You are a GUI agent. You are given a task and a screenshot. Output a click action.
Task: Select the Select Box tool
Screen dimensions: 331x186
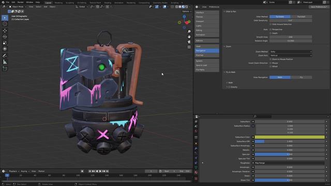[5, 18]
